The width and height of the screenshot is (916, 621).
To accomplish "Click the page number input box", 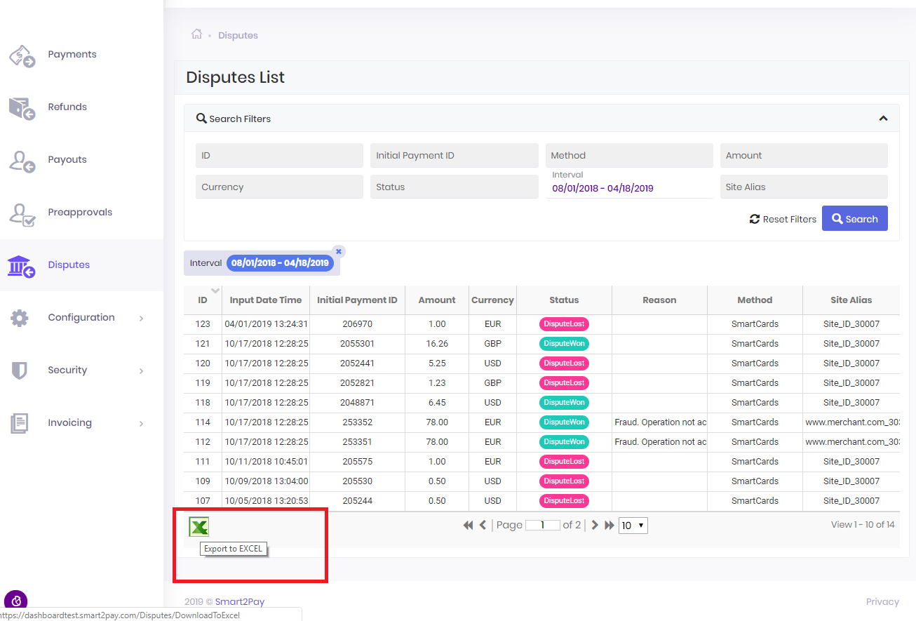I will tap(542, 525).
